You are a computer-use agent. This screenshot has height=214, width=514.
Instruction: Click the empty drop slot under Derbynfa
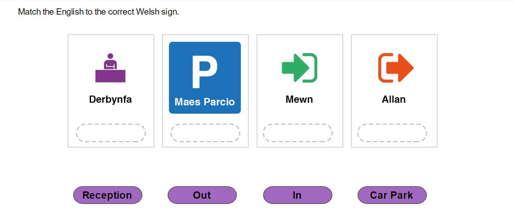111,133
